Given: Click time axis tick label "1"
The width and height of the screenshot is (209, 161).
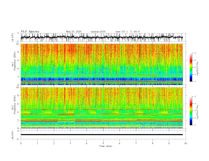Looking at the screenshot, I should [37, 143].
